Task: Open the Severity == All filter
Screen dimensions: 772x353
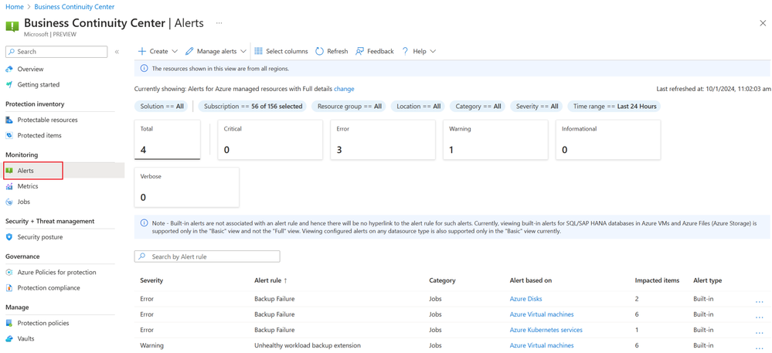Action: point(536,107)
